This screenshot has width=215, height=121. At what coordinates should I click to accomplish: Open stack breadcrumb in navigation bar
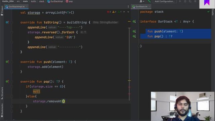[x=42, y=1]
